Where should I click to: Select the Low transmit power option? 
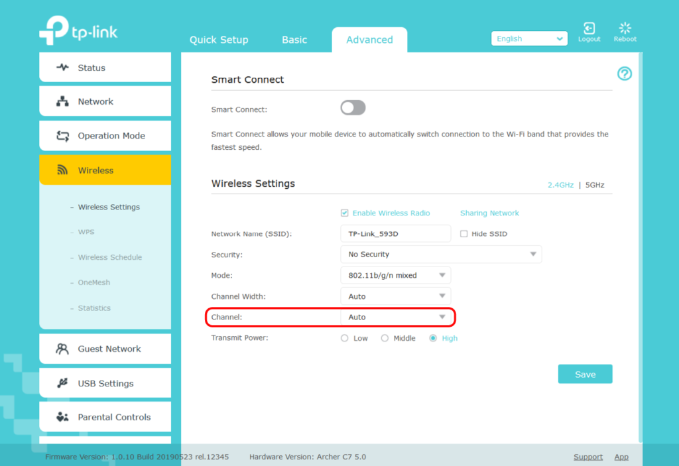point(344,337)
